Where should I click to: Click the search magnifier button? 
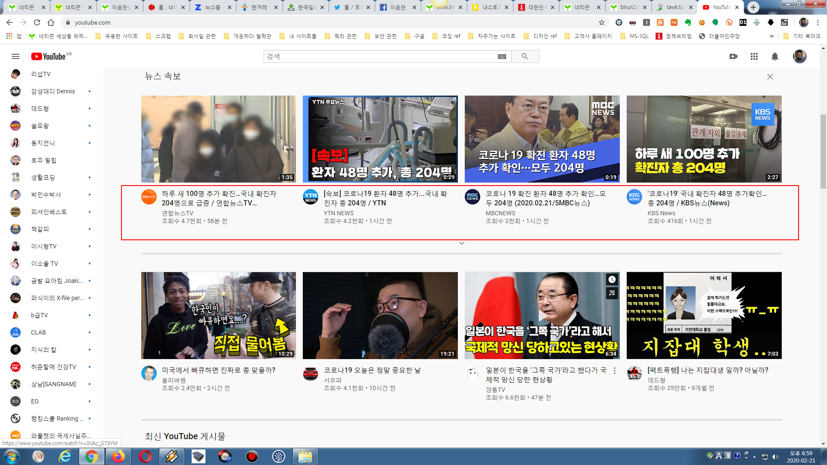pyautogui.click(x=525, y=56)
